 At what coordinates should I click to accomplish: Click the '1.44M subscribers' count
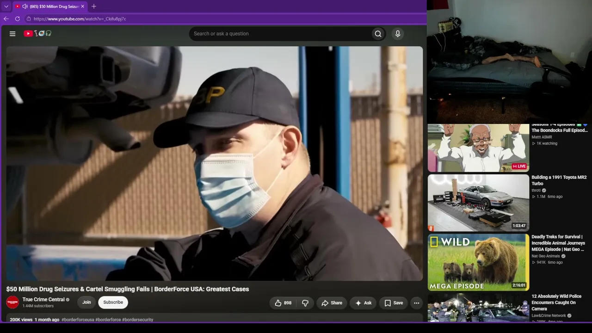[38, 306]
